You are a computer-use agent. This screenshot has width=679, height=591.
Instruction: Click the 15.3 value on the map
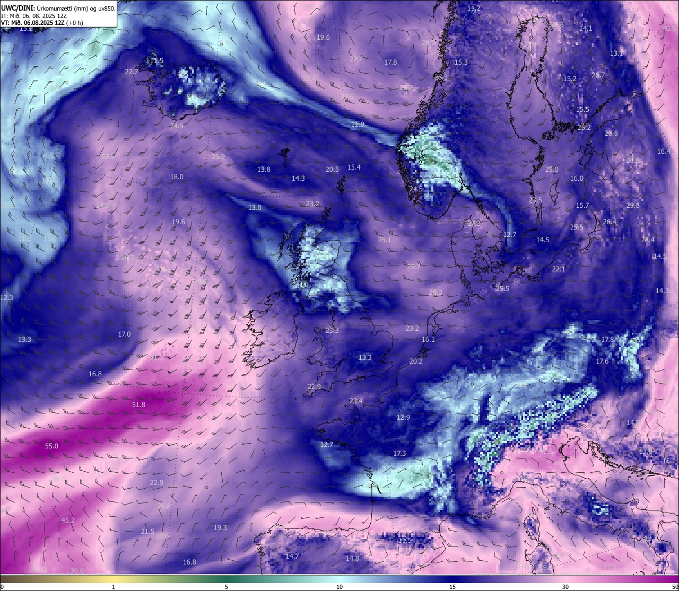click(461, 62)
